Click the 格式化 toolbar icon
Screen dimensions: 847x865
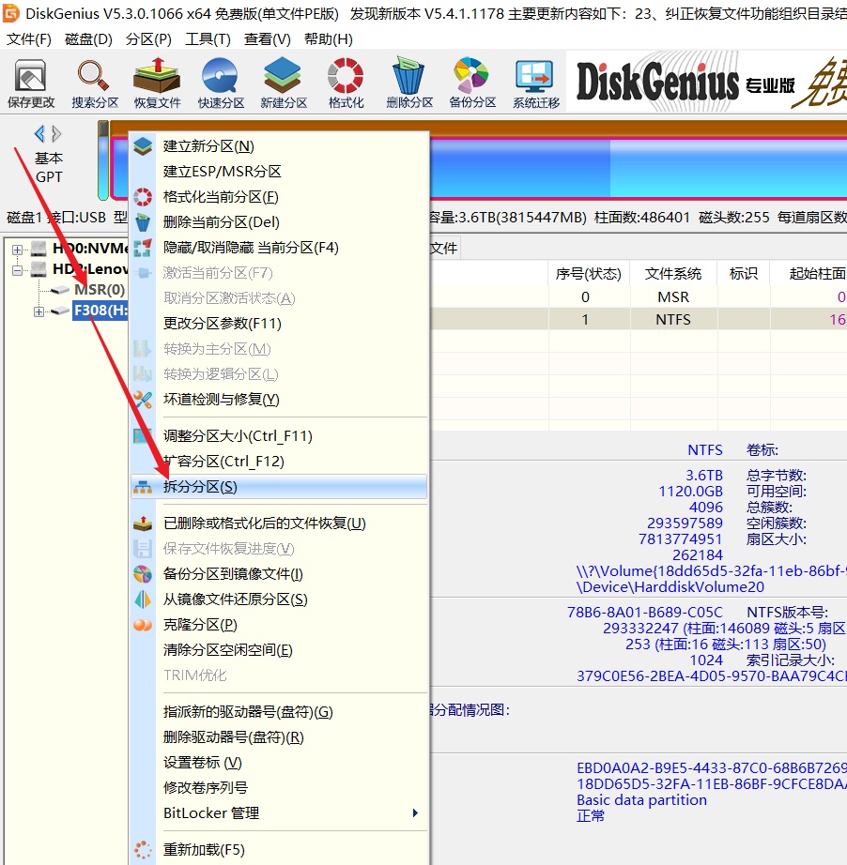(346, 76)
